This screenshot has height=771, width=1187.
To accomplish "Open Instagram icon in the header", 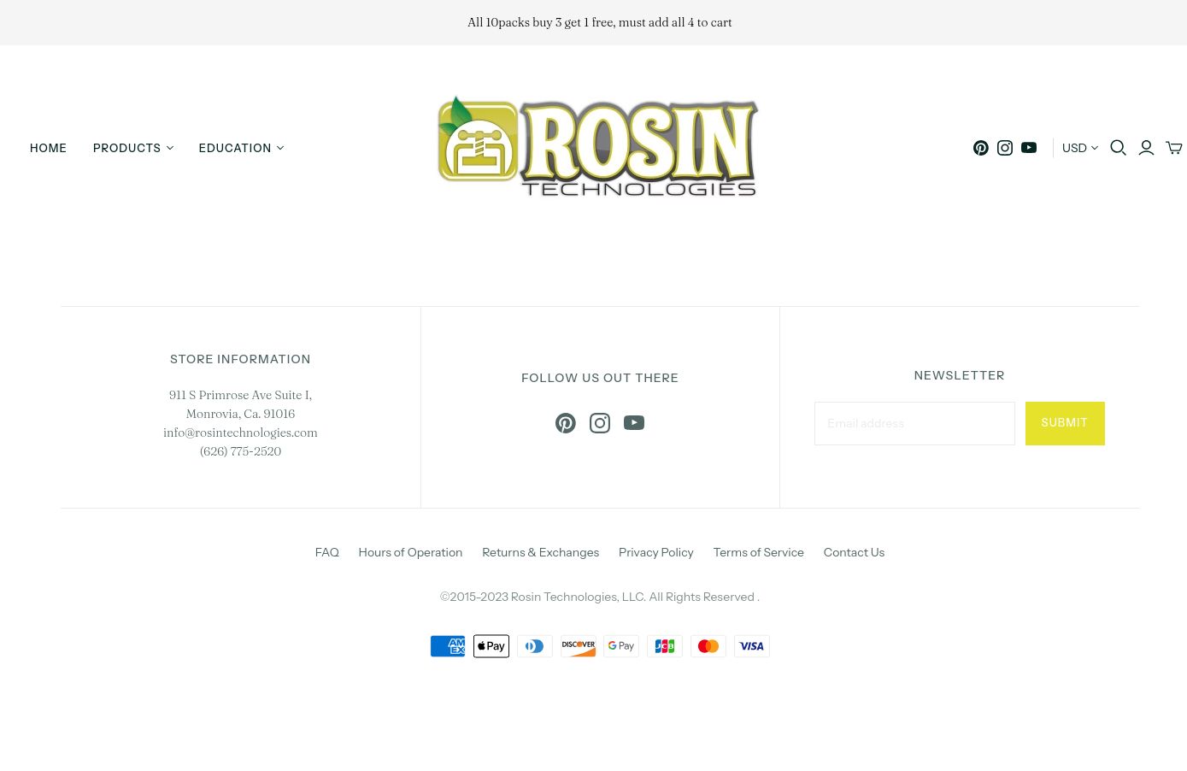I will tap(1005, 148).
